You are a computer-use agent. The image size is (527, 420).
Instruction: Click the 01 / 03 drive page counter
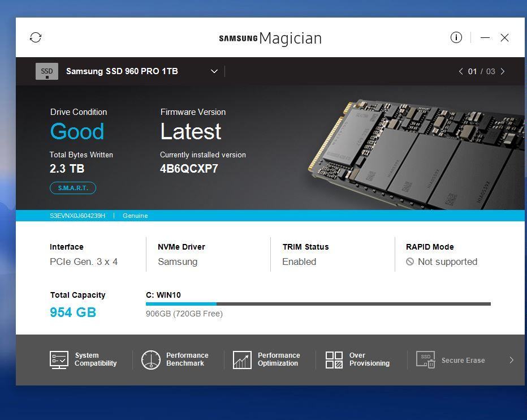(x=482, y=71)
